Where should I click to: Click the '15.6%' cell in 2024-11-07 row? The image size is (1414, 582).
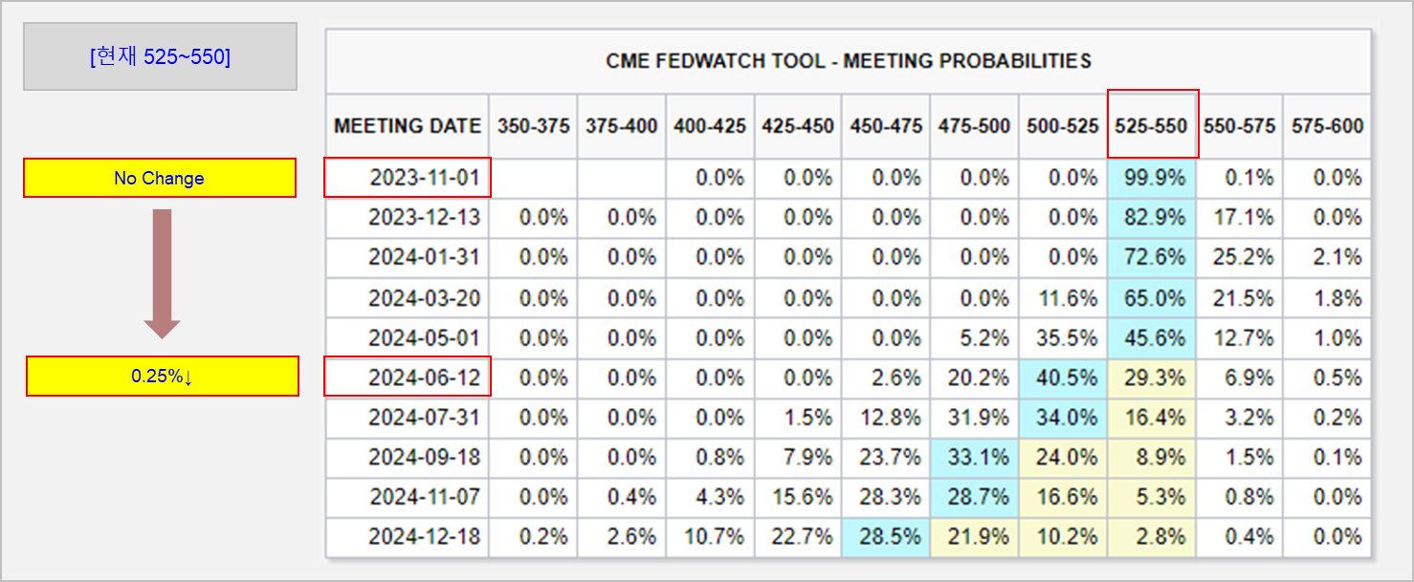pyautogui.click(x=798, y=497)
